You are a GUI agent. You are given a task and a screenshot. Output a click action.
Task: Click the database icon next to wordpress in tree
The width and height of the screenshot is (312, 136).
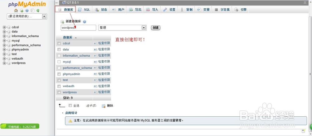click(9, 63)
